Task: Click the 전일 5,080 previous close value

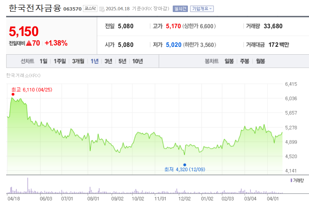Action: point(126,26)
